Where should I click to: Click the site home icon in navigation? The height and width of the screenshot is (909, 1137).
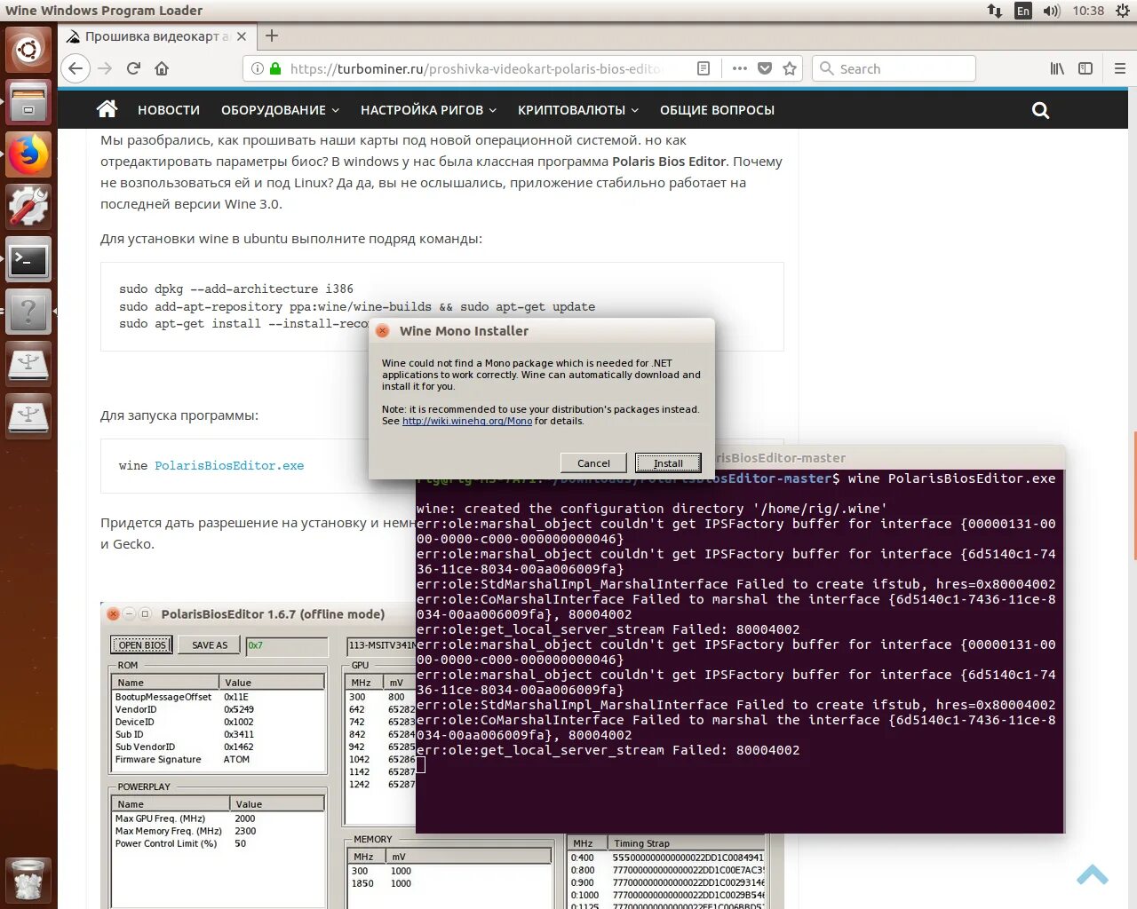[x=107, y=109]
